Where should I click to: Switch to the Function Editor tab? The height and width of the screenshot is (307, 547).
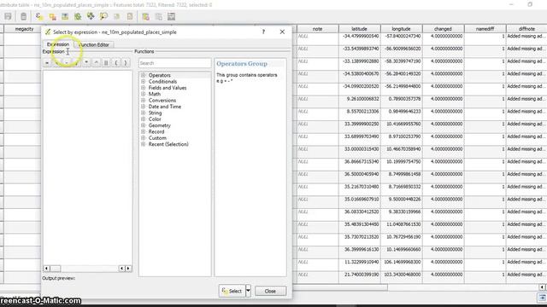click(94, 45)
